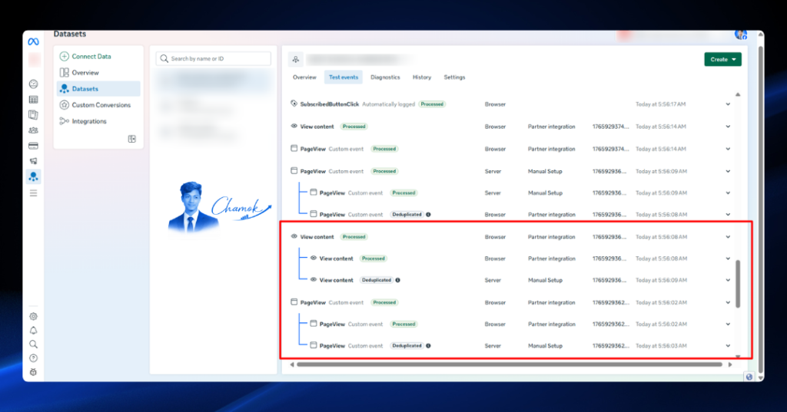The height and width of the screenshot is (412, 787).
Task: Select the highlighted Events Manager icon in left rail
Action: pyautogui.click(x=33, y=176)
